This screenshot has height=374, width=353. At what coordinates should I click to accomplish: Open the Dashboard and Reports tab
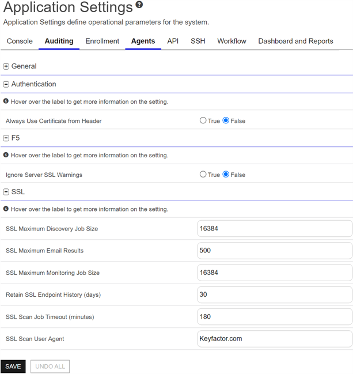pos(295,41)
